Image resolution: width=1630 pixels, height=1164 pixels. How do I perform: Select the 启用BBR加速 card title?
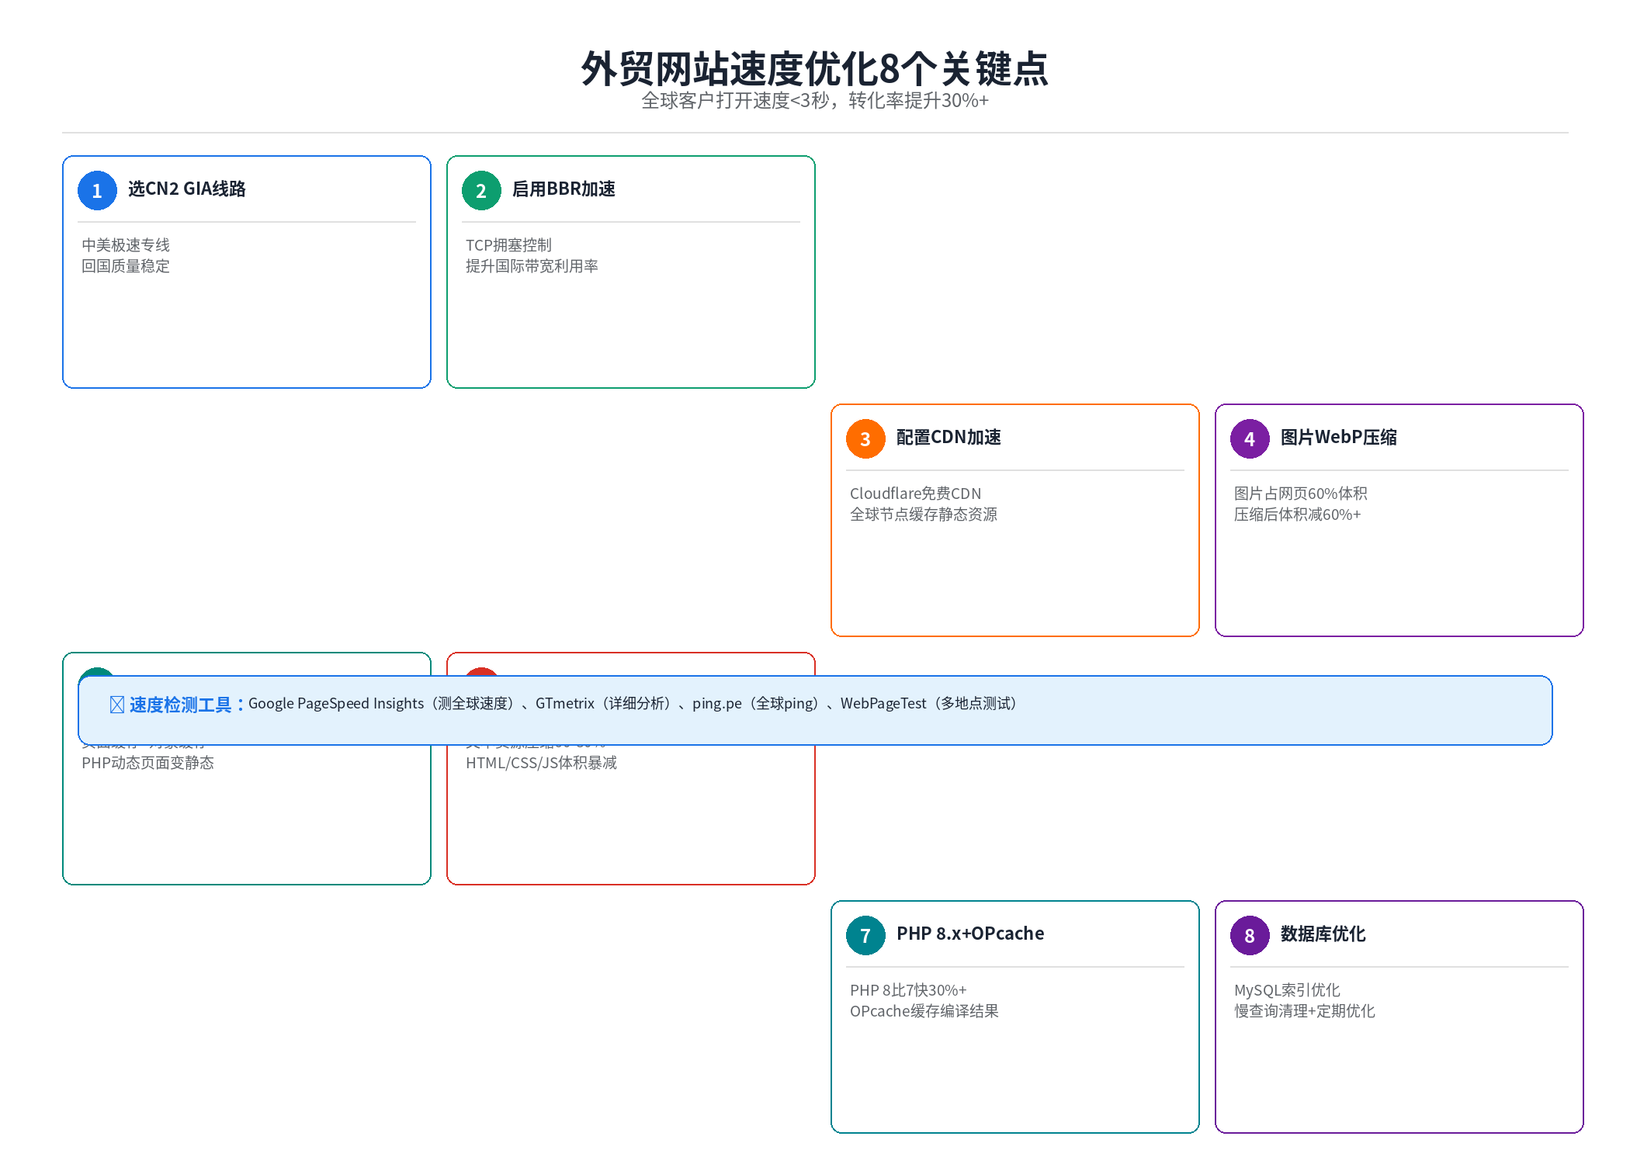564,189
